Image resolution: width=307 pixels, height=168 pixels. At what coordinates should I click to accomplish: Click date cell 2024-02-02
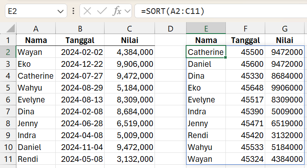coord(80,52)
